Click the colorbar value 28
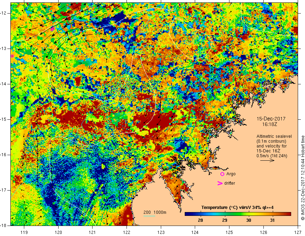This screenshot has width=305, height=236. pos(200,220)
